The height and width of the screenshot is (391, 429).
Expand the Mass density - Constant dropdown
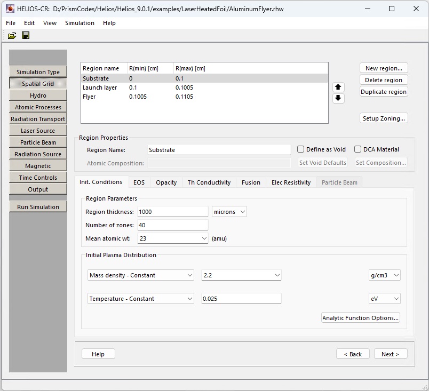point(141,275)
